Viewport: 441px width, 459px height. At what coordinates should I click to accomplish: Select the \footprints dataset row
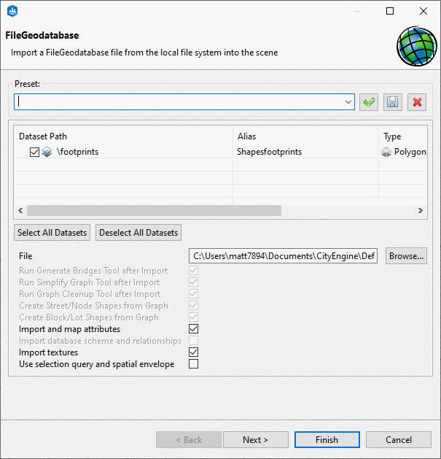220,152
